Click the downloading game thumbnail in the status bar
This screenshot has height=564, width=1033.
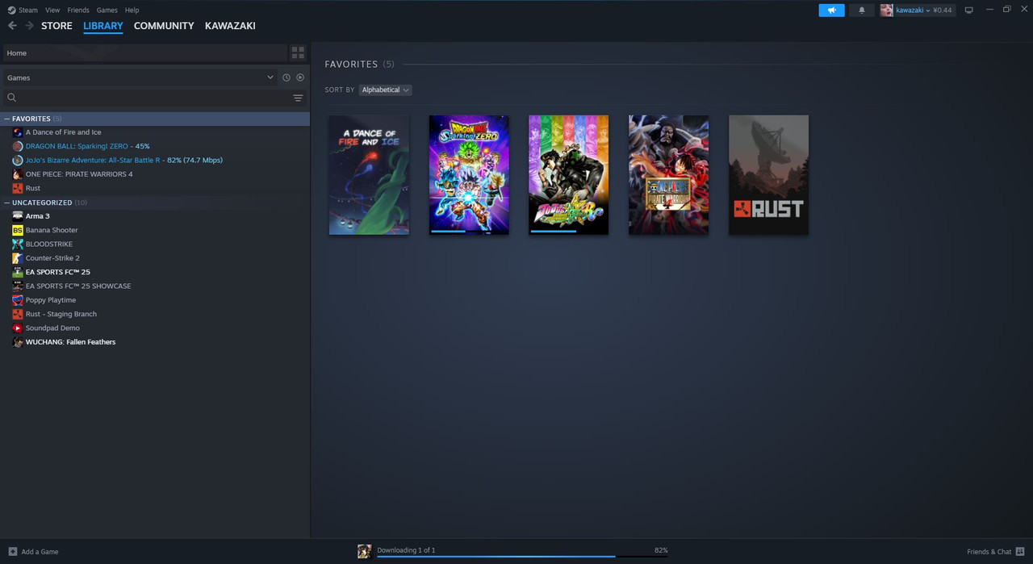coord(365,551)
